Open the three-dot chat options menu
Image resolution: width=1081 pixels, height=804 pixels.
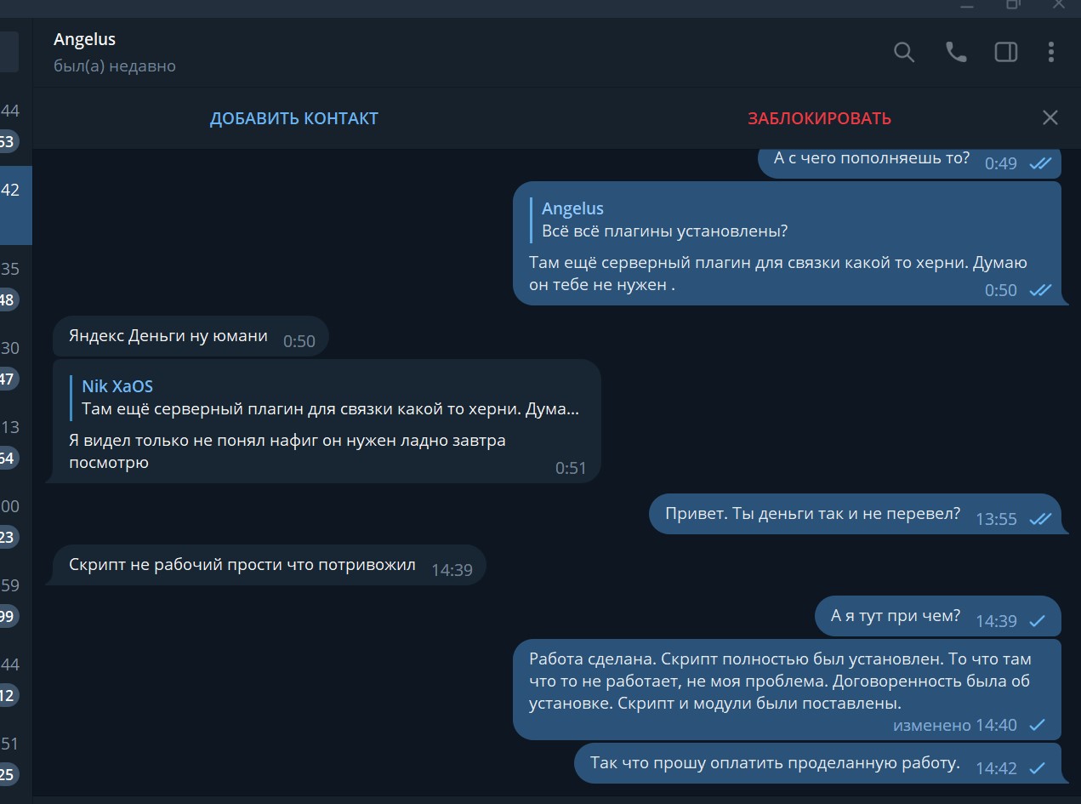[x=1051, y=53]
